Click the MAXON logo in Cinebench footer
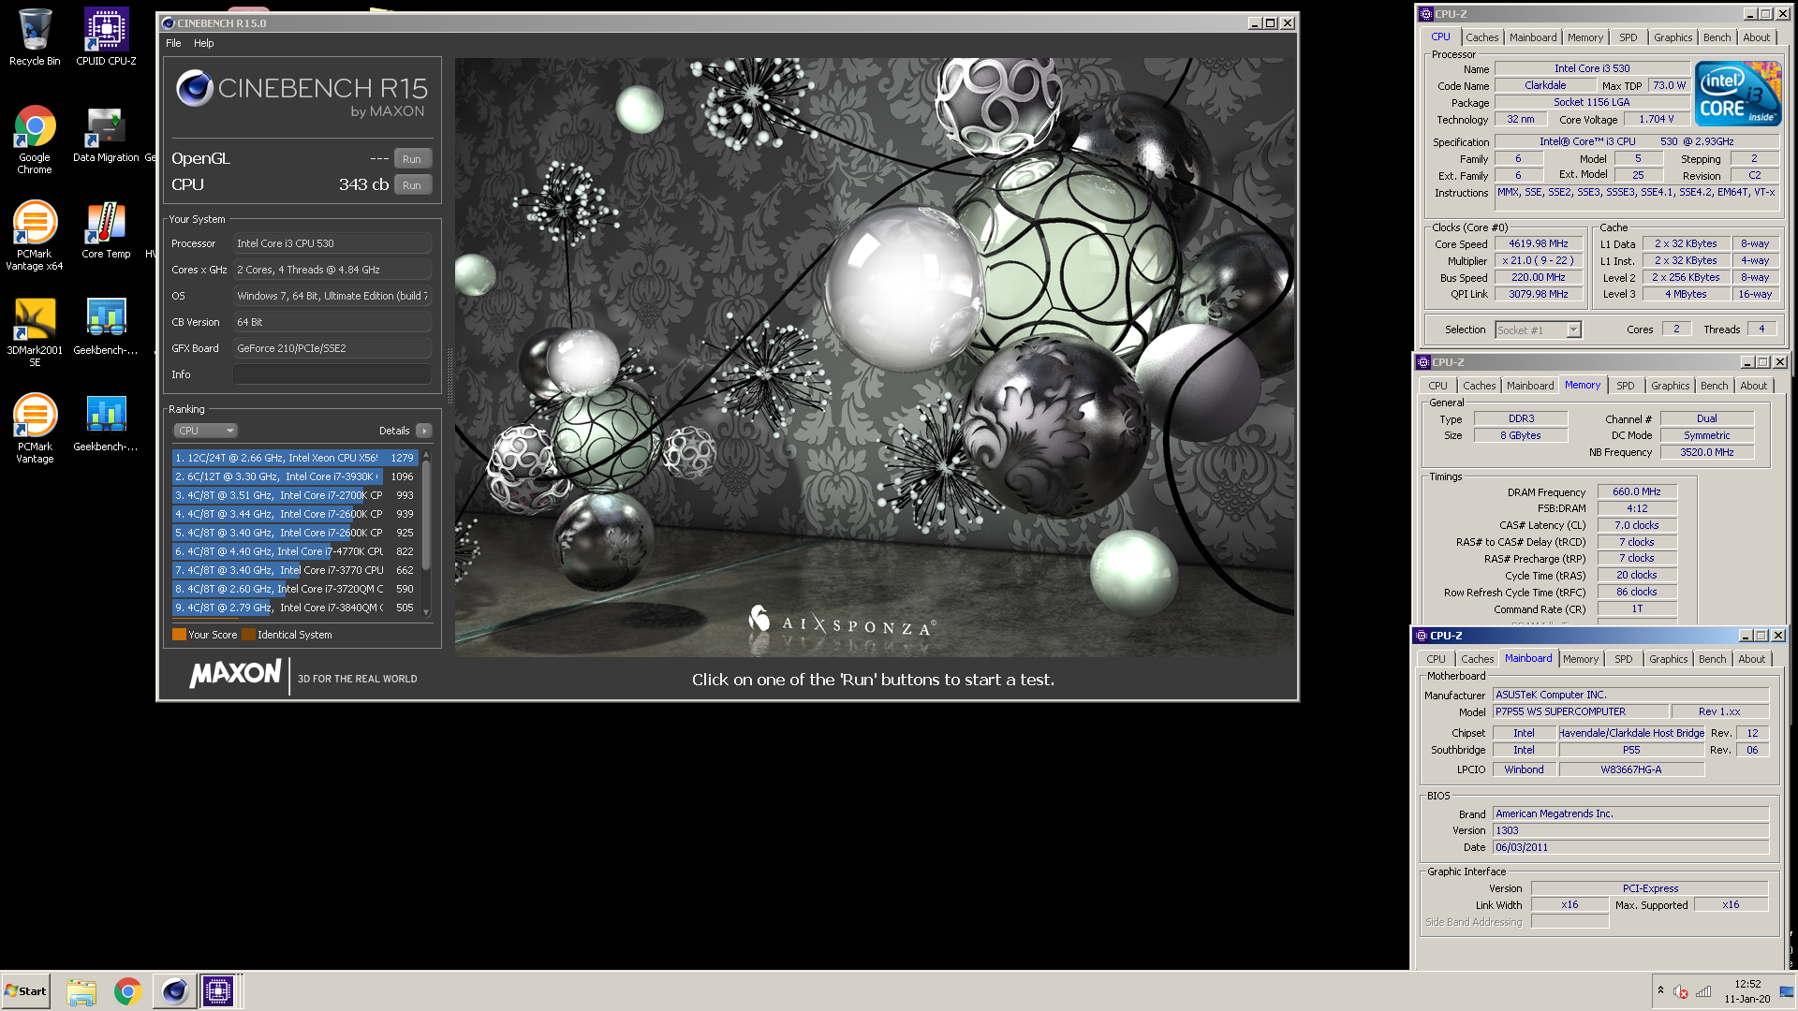1798x1011 pixels. pyautogui.click(x=235, y=674)
